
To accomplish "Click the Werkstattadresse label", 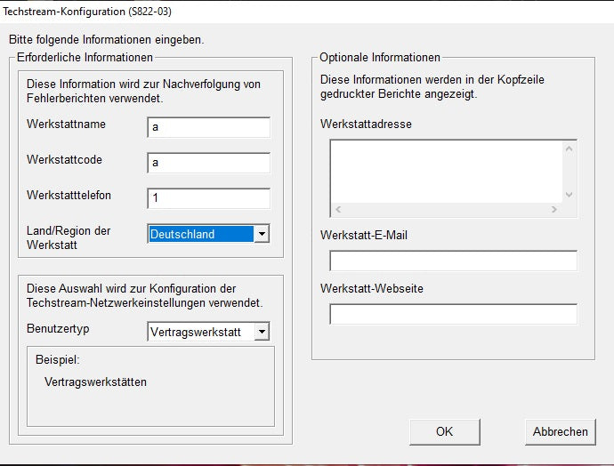I will pos(366,124).
